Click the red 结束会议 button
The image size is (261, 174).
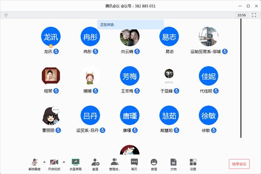(x=239, y=164)
